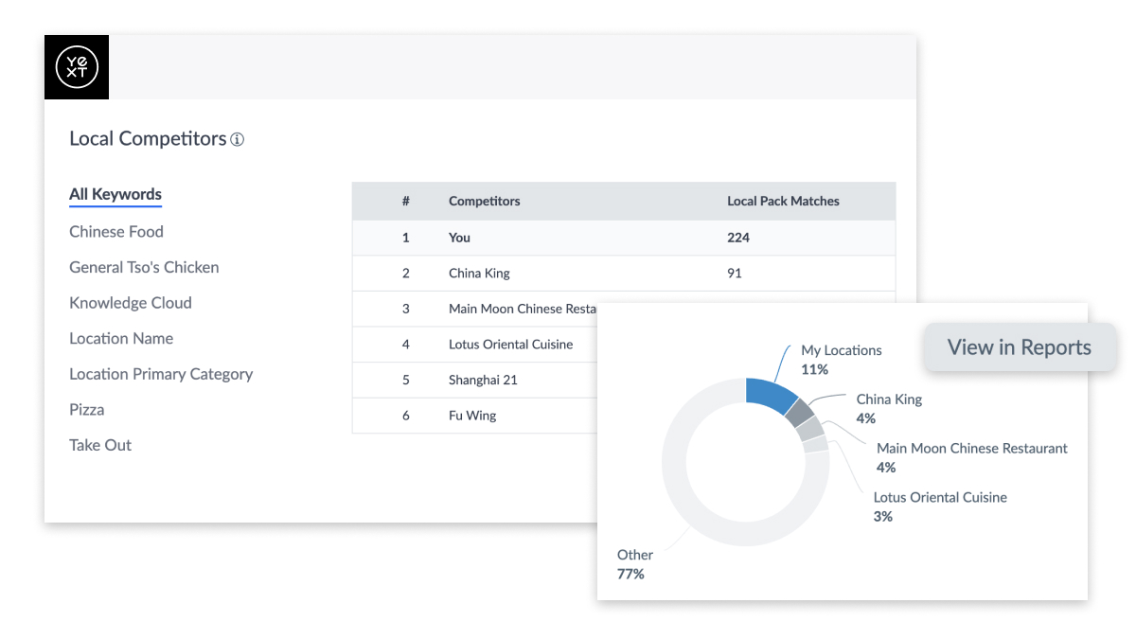The image size is (1136, 639).
Task: Select the Location Primary Category keyword
Action: pyautogui.click(x=161, y=375)
